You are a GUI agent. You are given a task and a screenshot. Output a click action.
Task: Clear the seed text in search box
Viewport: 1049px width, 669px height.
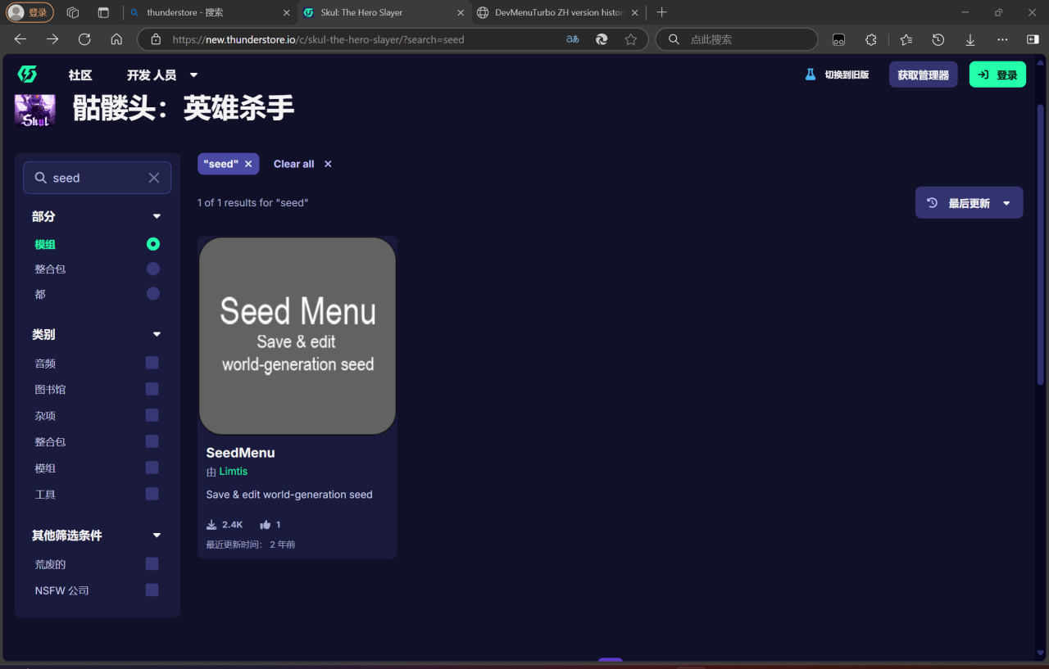pyautogui.click(x=153, y=178)
